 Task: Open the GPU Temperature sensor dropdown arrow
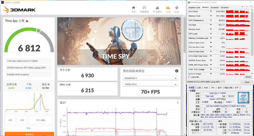(211, 20)
